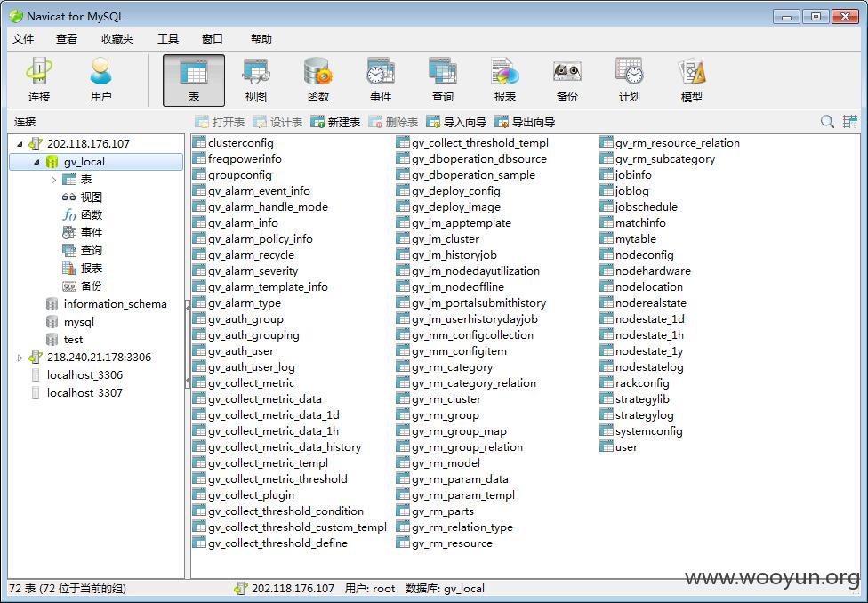Open the 事件 (Event) toolbar icon
The height and width of the screenshot is (603, 868).
coord(381,80)
